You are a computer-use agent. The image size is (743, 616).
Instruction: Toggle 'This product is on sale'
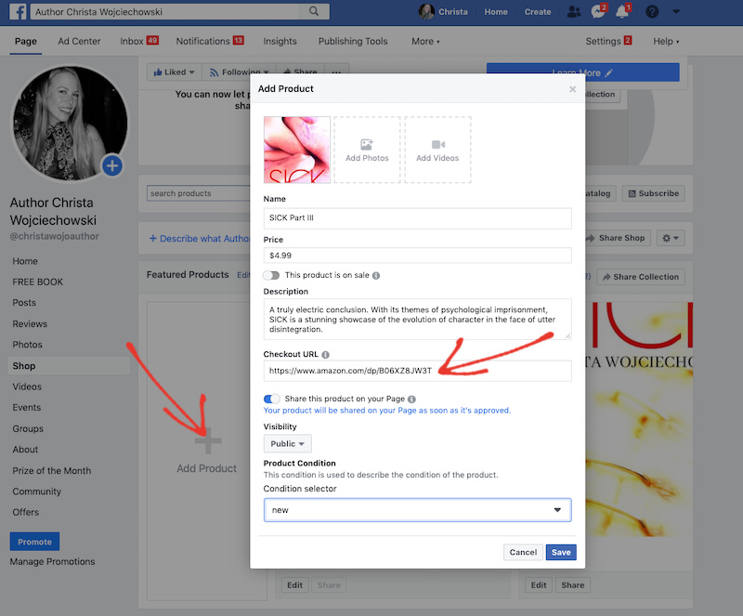(x=271, y=275)
